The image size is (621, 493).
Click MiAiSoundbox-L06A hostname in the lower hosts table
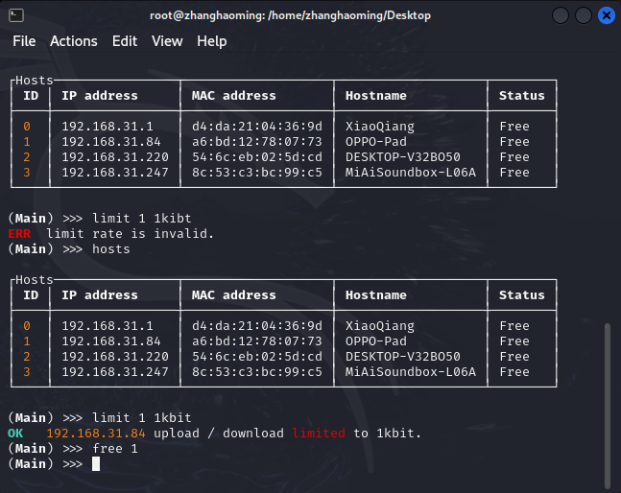click(411, 372)
